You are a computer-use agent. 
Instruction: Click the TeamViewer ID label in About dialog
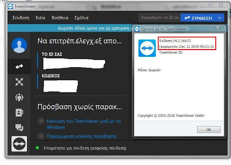(x=171, y=52)
